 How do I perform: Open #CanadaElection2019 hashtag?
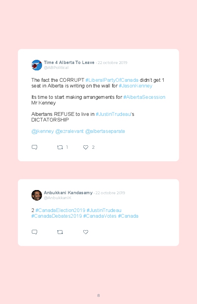(60, 210)
